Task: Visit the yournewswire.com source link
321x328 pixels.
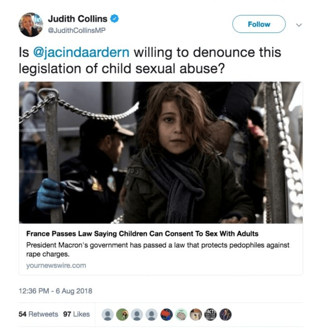Action: (56, 266)
